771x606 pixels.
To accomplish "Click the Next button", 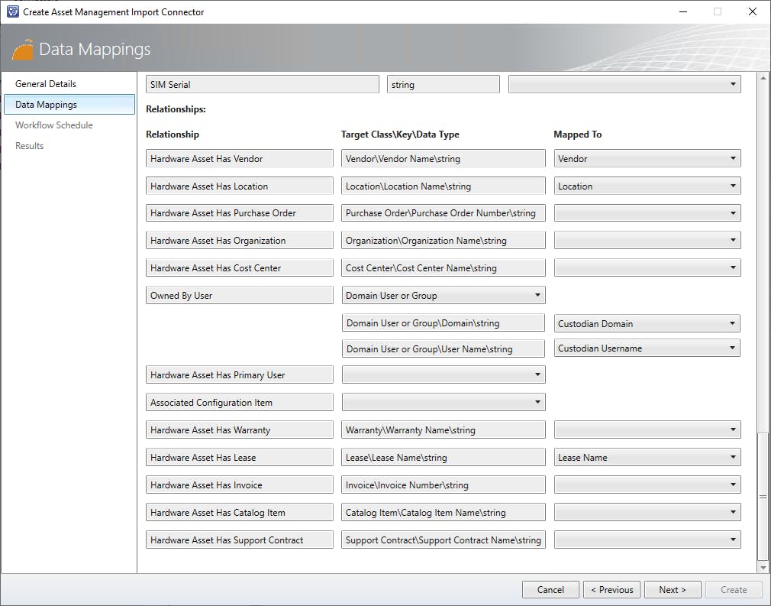I will tap(673, 590).
